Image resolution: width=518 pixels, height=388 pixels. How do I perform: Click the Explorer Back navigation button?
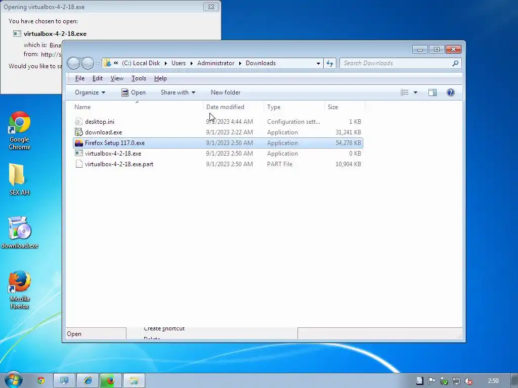tap(73, 63)
